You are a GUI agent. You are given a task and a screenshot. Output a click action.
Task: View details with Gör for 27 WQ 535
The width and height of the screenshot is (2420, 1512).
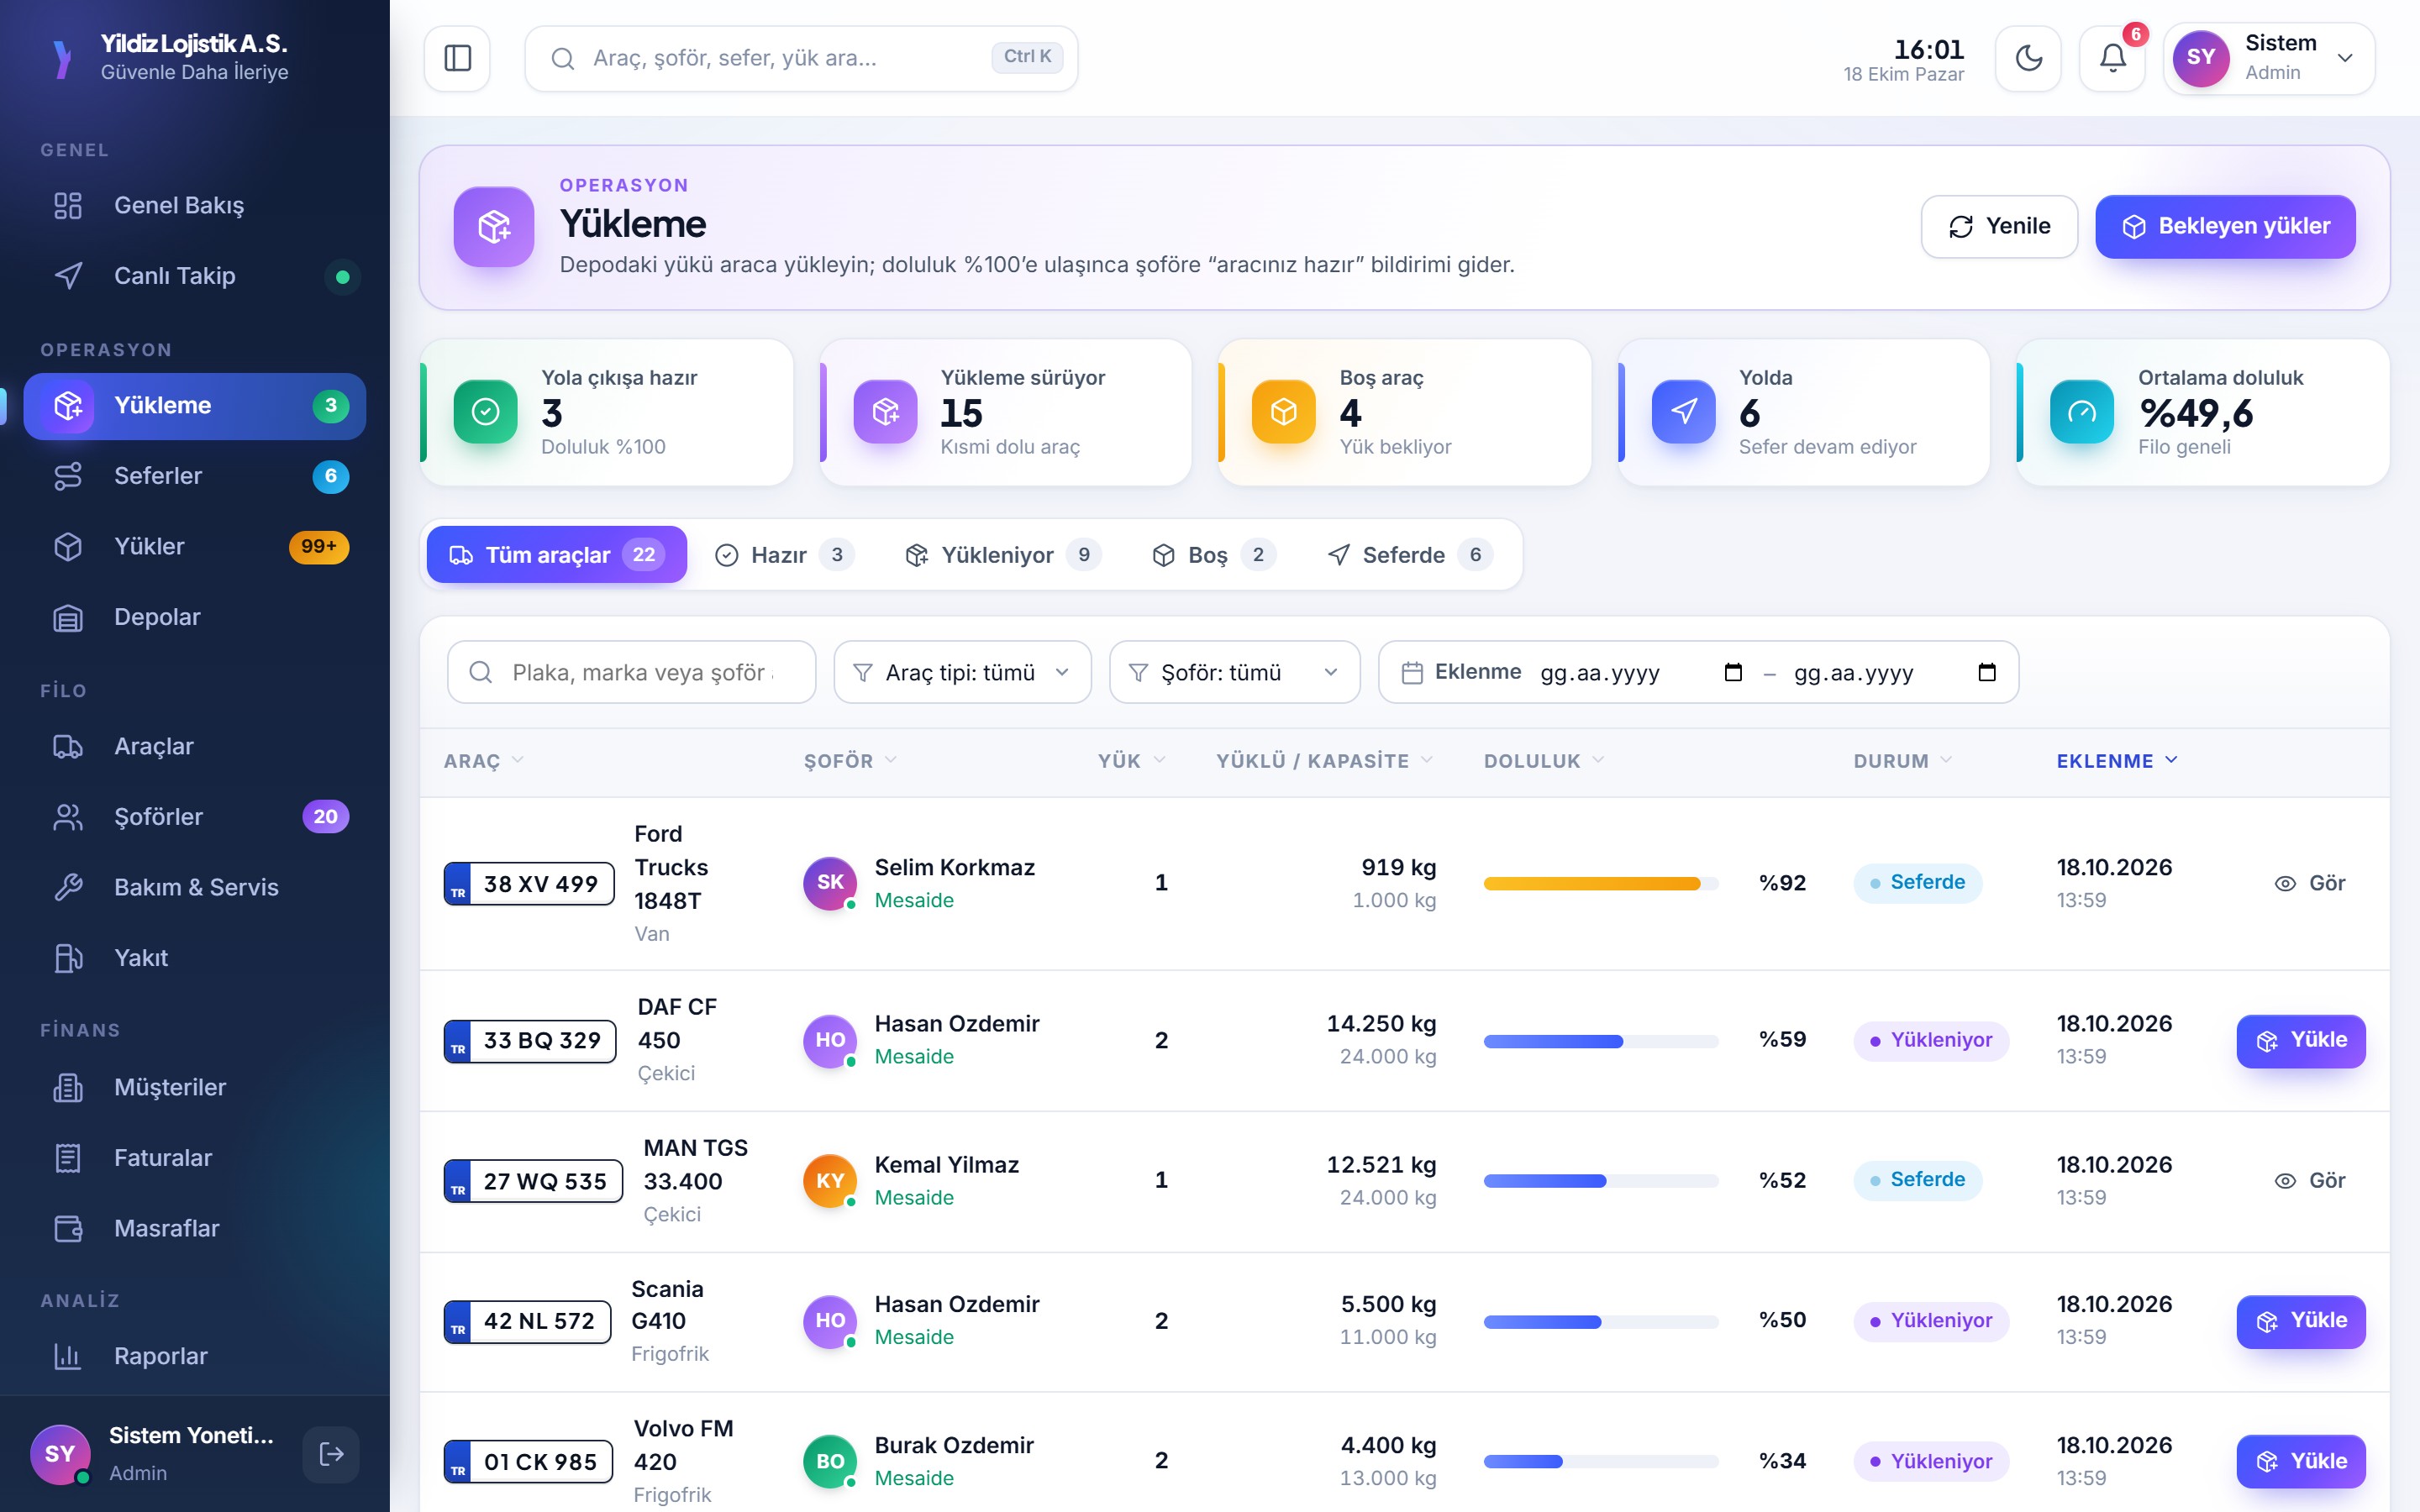pos(2309,1180)
